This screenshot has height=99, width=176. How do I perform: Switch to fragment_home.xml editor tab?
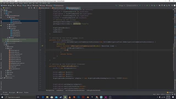[58, 8]
